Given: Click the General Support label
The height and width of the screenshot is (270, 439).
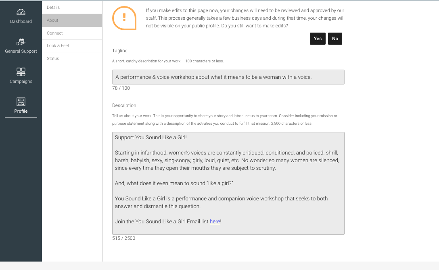Looking at the screenshot, I should point(21,52).
